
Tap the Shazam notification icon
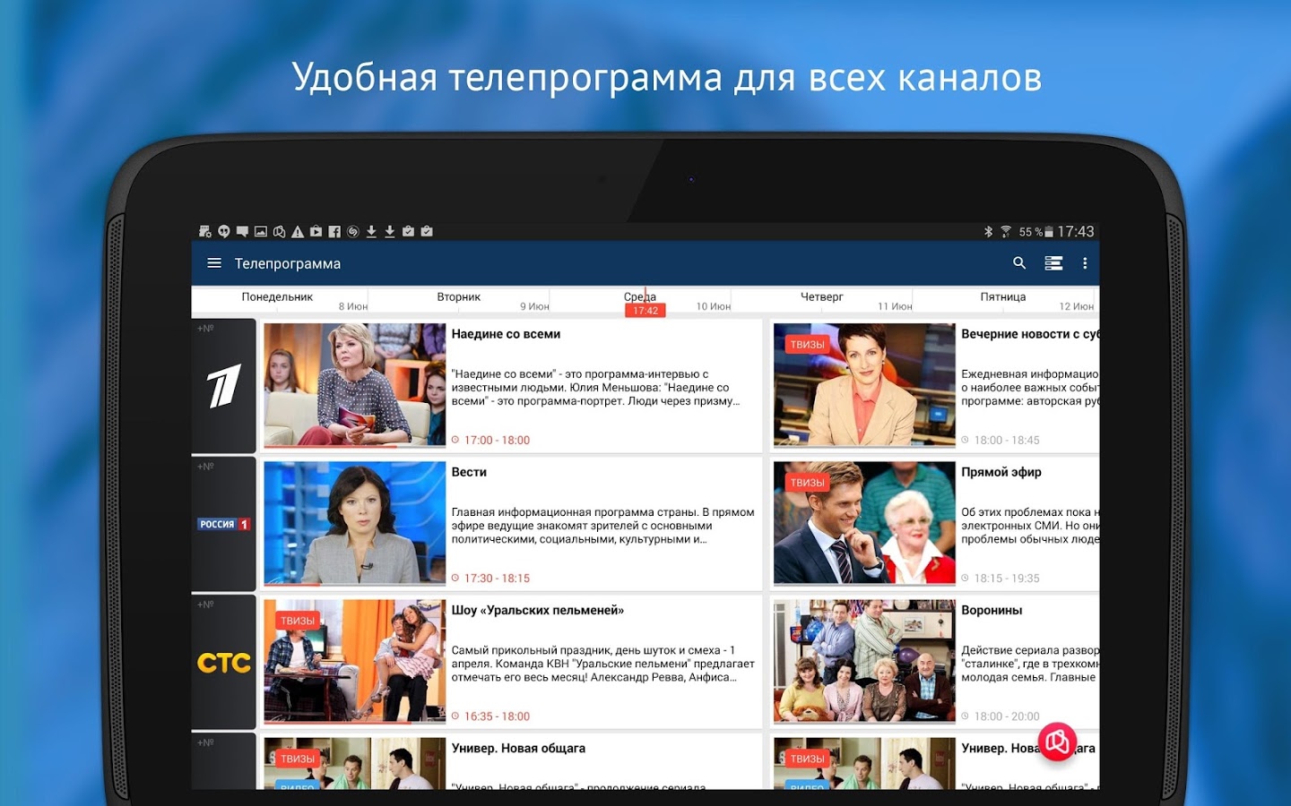[x=353, y=231]
